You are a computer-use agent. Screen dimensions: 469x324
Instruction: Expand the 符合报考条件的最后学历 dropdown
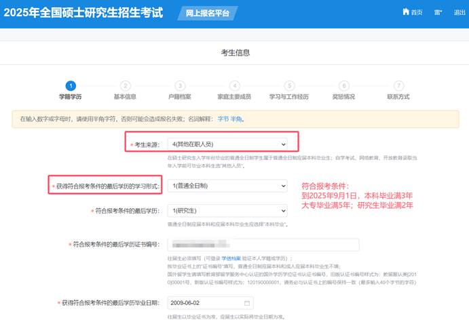(x=227, y=211)
